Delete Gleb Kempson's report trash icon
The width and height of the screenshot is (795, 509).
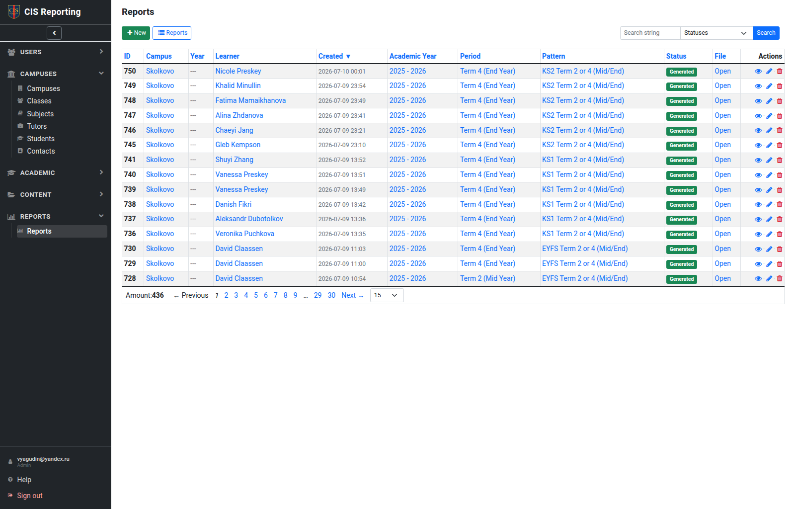(780, 146)
